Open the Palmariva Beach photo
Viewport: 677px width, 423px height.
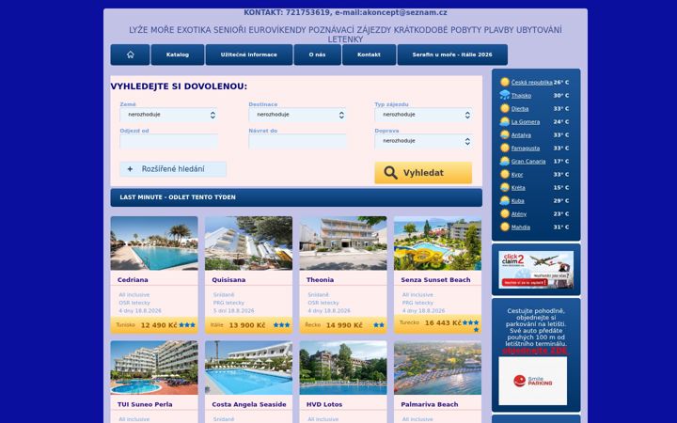pyautogui.click(x=437, y=368)
